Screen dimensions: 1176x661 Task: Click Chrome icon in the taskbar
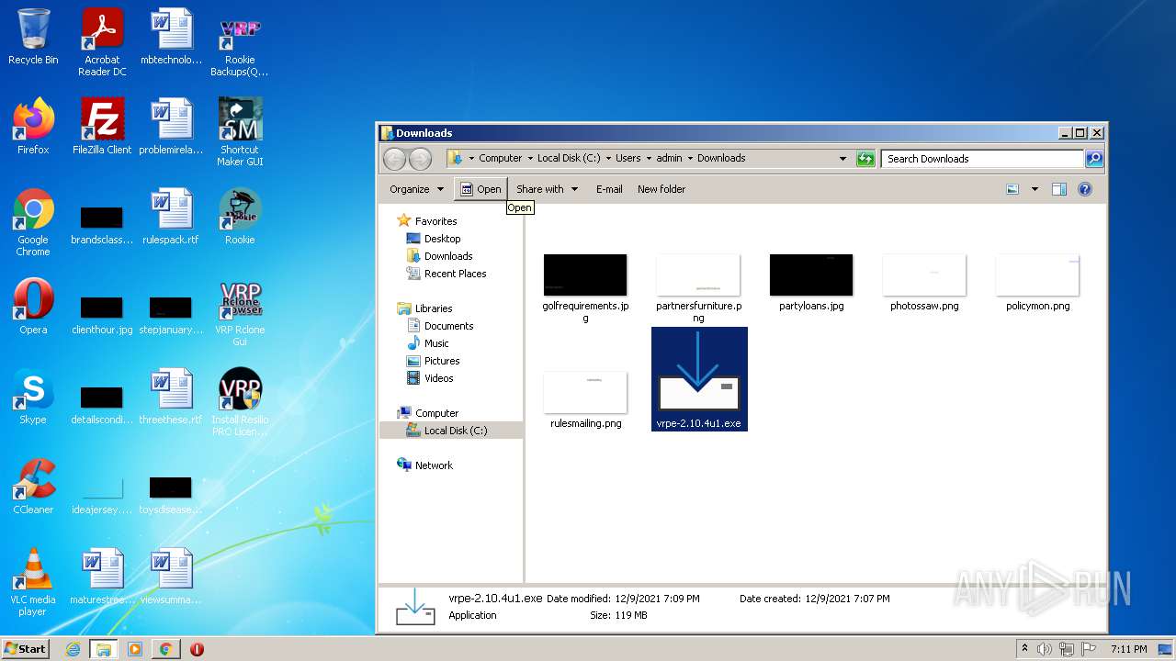tap(165, 649)
